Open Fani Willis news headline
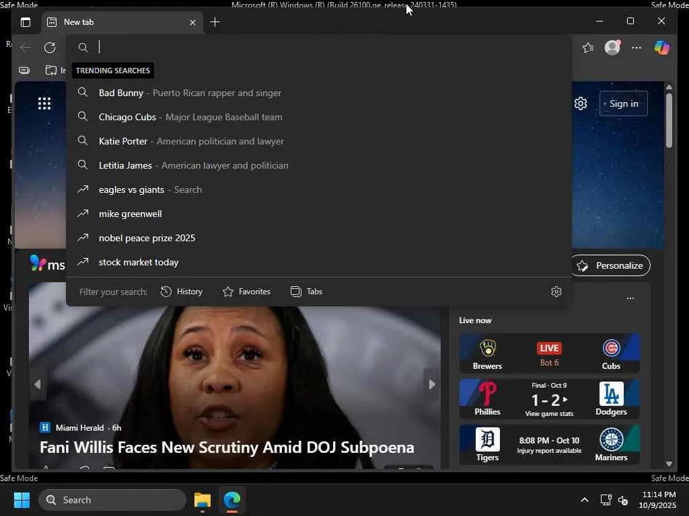689x516 pixels. tap(227, 447)
